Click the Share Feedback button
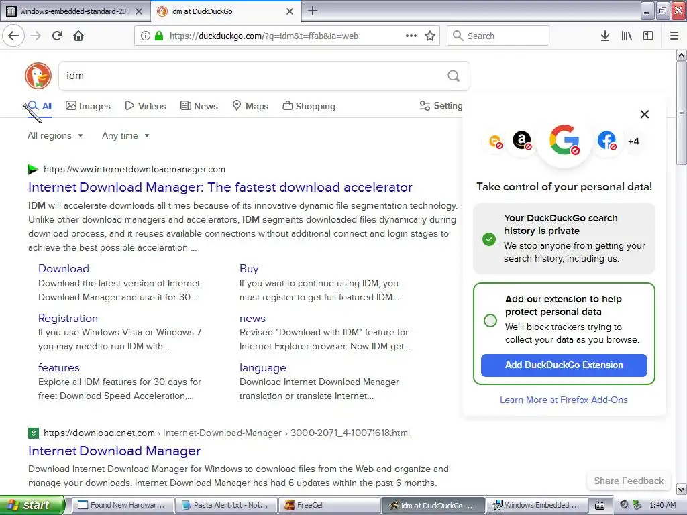 [629, 481]
